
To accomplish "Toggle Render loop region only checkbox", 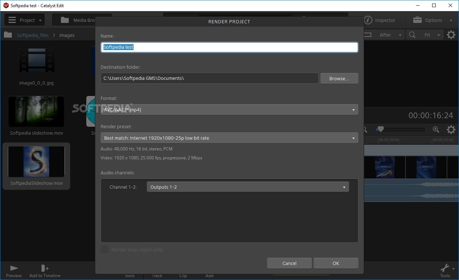I will tap(105, 250).
